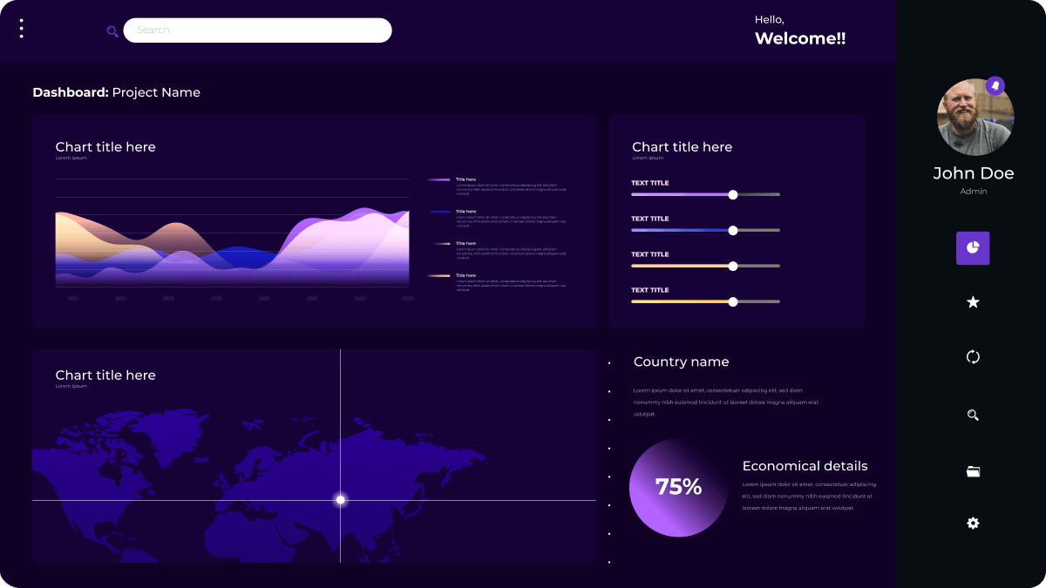The image size is (1046, 588).
Task: Click the handle of the blue slider
Action: click(733, 231)
